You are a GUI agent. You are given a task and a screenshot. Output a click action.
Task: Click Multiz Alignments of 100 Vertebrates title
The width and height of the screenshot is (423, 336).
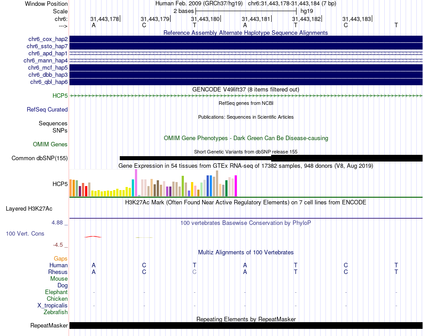pos(245,253)
